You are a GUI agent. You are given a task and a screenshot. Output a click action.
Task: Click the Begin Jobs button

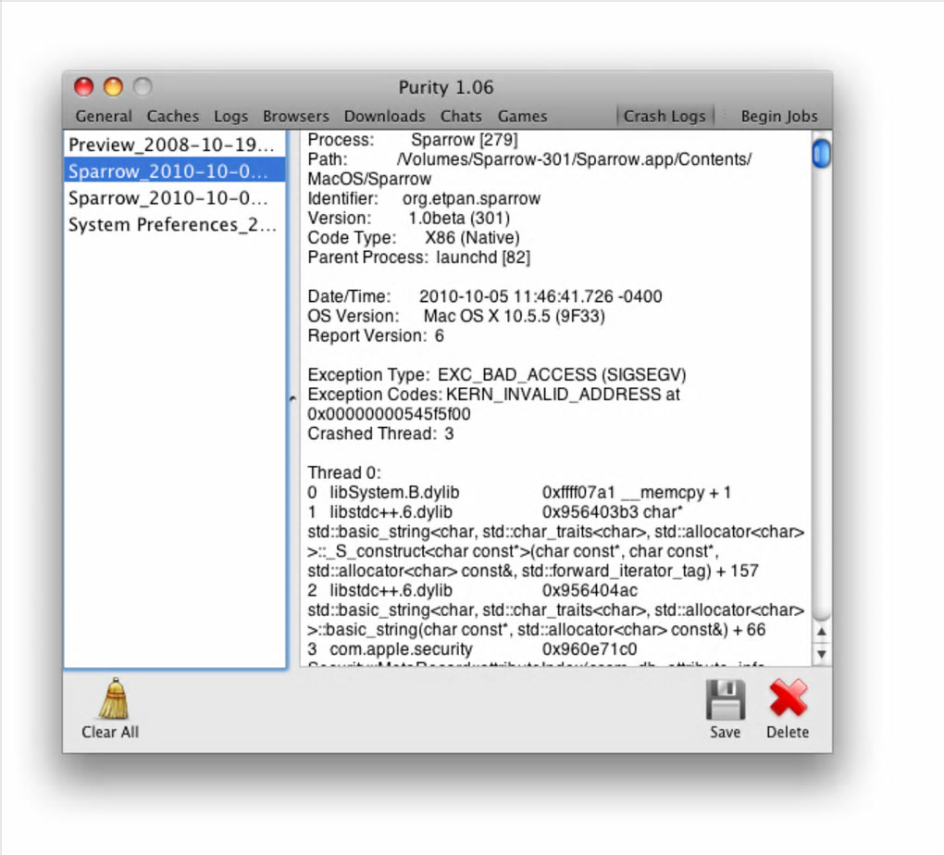tap(779, 116)
